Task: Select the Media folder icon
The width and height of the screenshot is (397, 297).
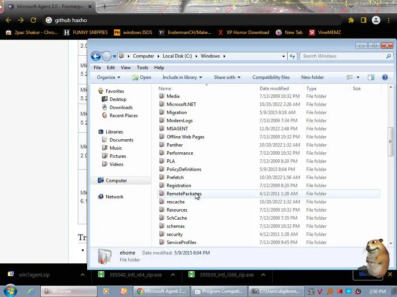Action: click(x=162, y=96)
